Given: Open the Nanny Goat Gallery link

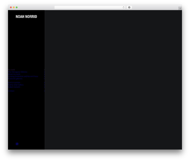Looking at the screenshot, I should (16, 85).
